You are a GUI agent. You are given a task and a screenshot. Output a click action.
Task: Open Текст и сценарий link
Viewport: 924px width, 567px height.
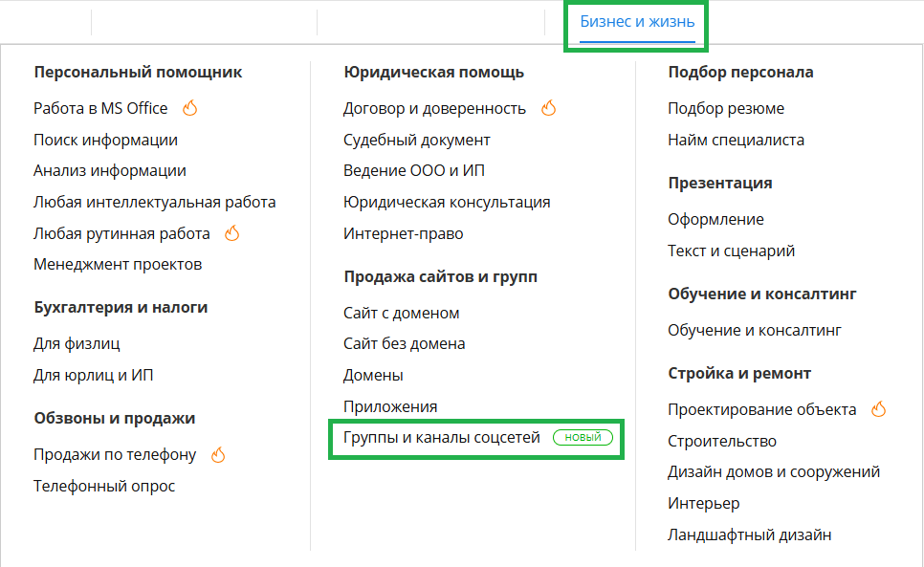(x=731, y=251)
